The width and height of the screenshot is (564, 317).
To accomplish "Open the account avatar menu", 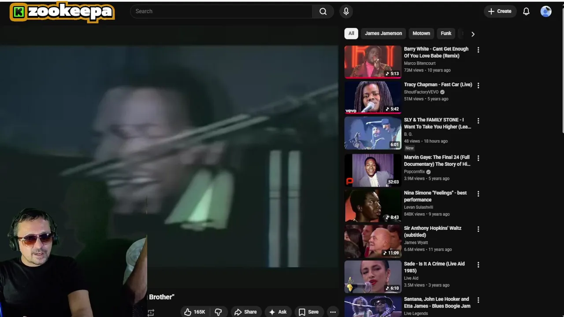I will click(x=546, y=11).
